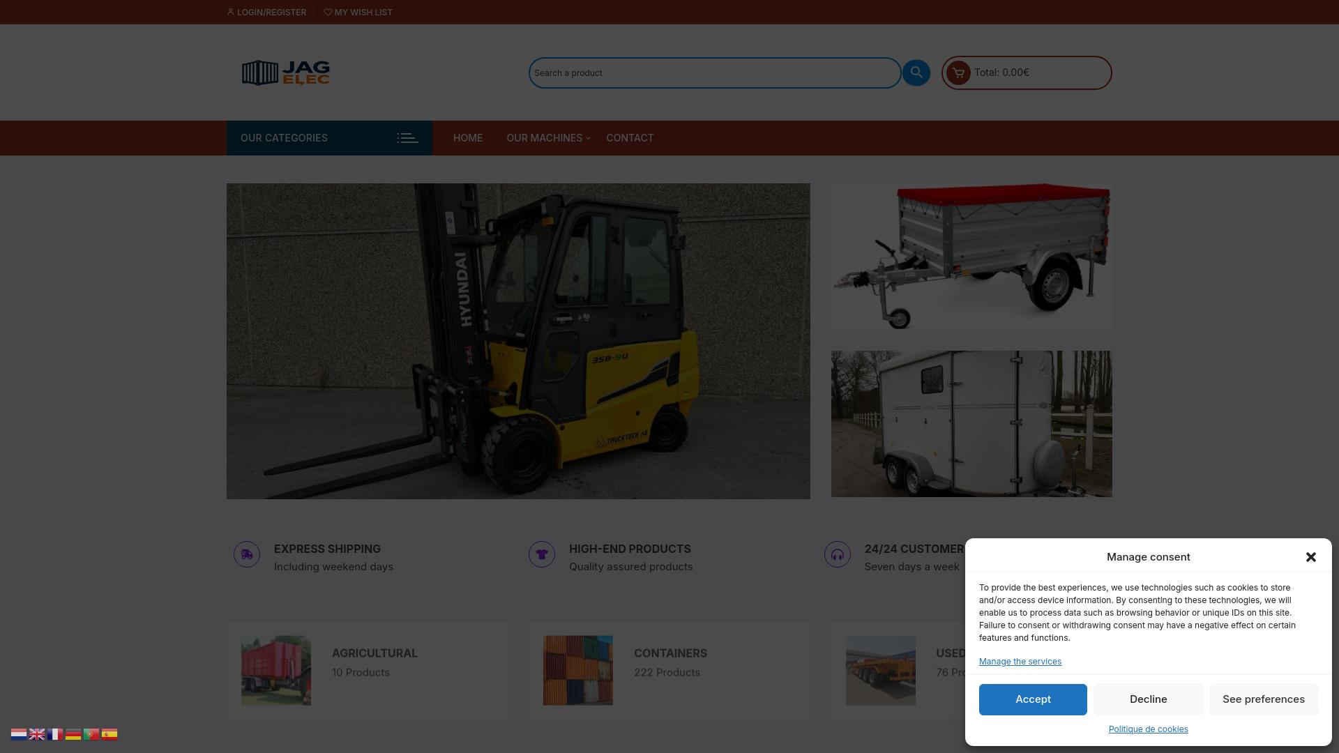Go to the Home menu item

(468, 138)
